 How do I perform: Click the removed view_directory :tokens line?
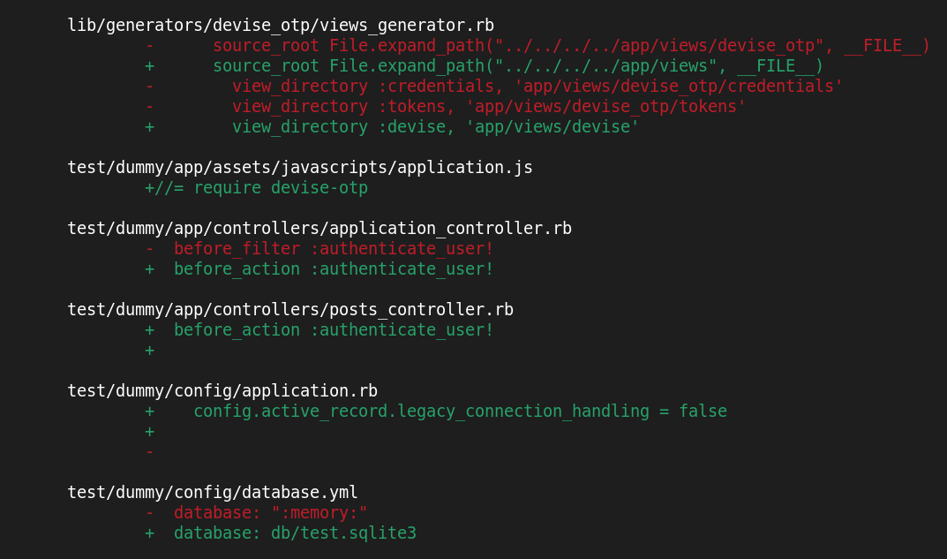(x=446, y=107)
